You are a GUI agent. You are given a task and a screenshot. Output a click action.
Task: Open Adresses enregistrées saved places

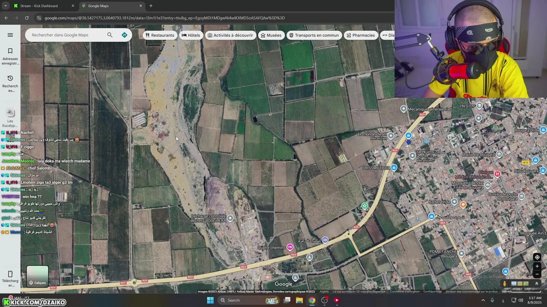pyautogui.click(x=10, y=57)
